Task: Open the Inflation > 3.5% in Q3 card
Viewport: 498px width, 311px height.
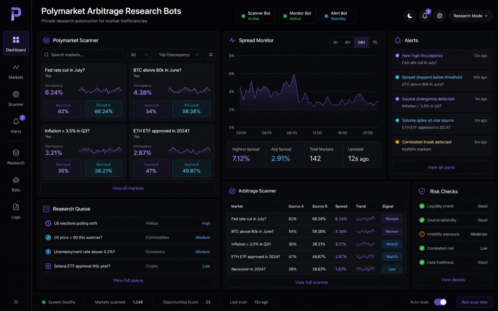Action: 83,152
